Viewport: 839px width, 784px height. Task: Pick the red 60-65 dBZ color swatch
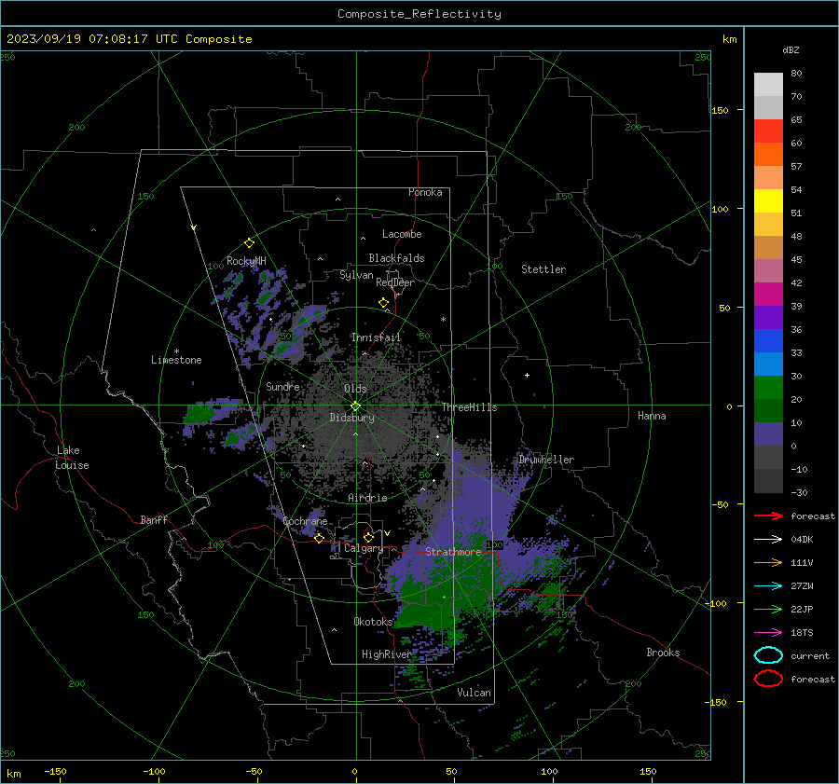point(768,131)
